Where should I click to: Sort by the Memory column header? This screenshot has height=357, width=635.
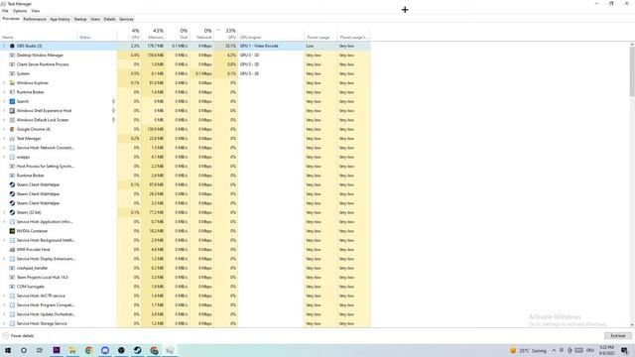tap(153, 34)
